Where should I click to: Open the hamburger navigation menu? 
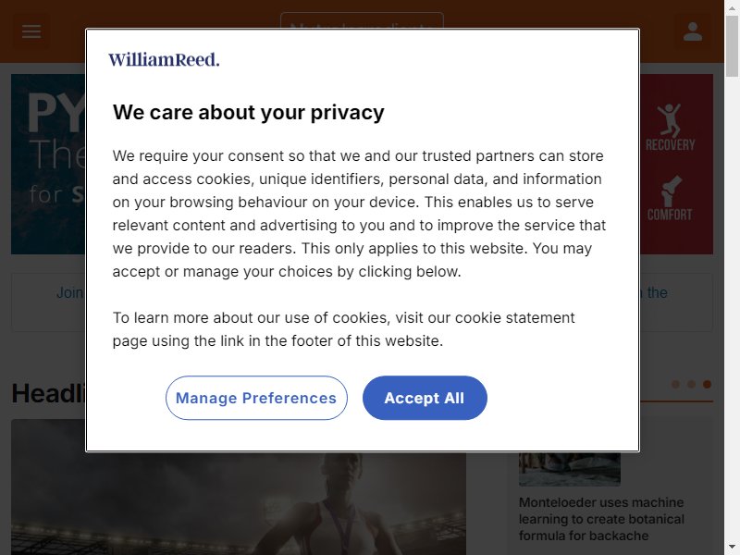(x=31, y=31)
